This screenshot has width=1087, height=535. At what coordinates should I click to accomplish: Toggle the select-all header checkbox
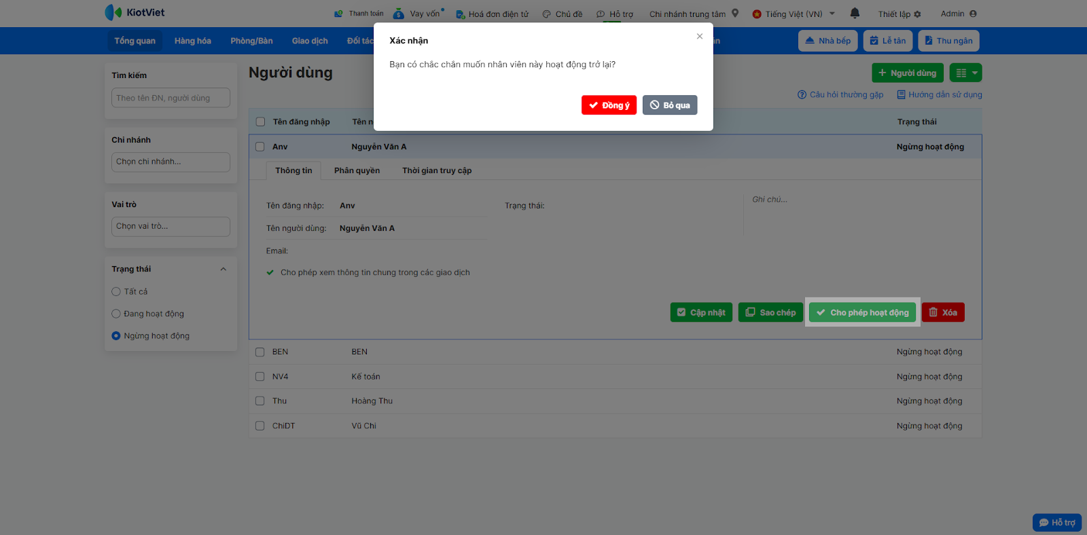(x=260, y=122)
